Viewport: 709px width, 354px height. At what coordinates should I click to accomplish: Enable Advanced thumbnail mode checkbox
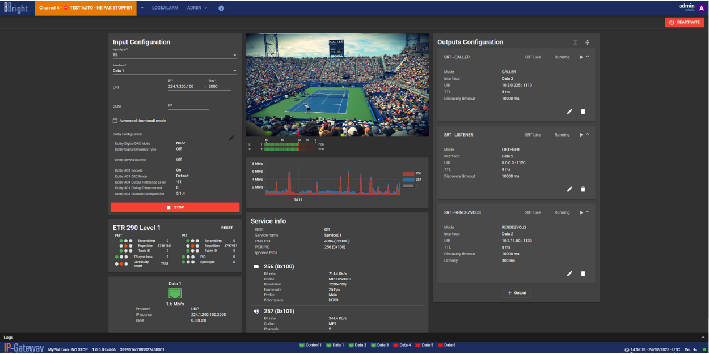point(115,121)
